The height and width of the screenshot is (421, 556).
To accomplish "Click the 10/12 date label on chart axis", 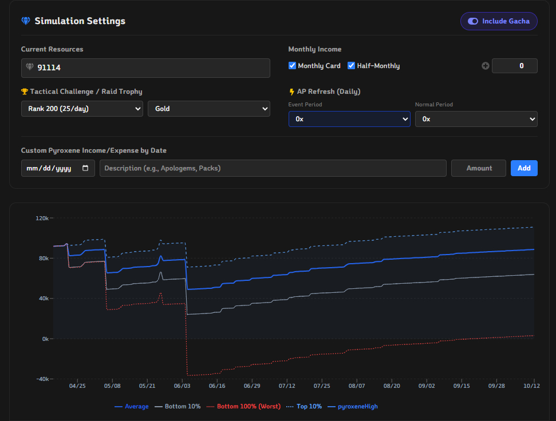I will [531, 386].
